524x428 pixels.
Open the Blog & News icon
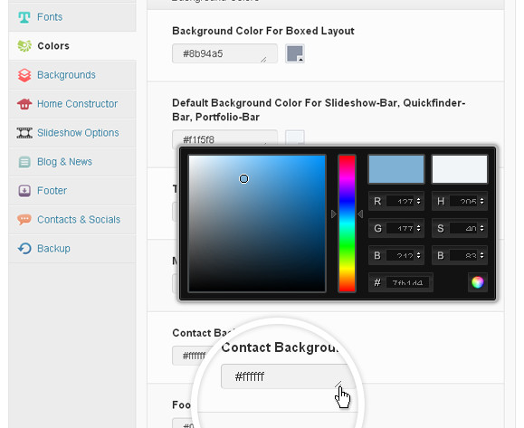(x=24, y=162)
